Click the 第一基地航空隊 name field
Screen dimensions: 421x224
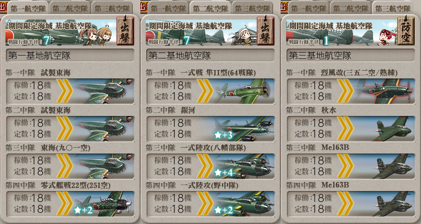coord(70,55)
